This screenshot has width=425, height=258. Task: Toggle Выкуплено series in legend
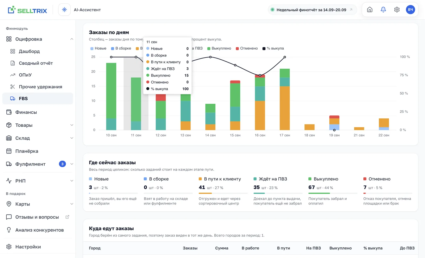pos(219,48)
